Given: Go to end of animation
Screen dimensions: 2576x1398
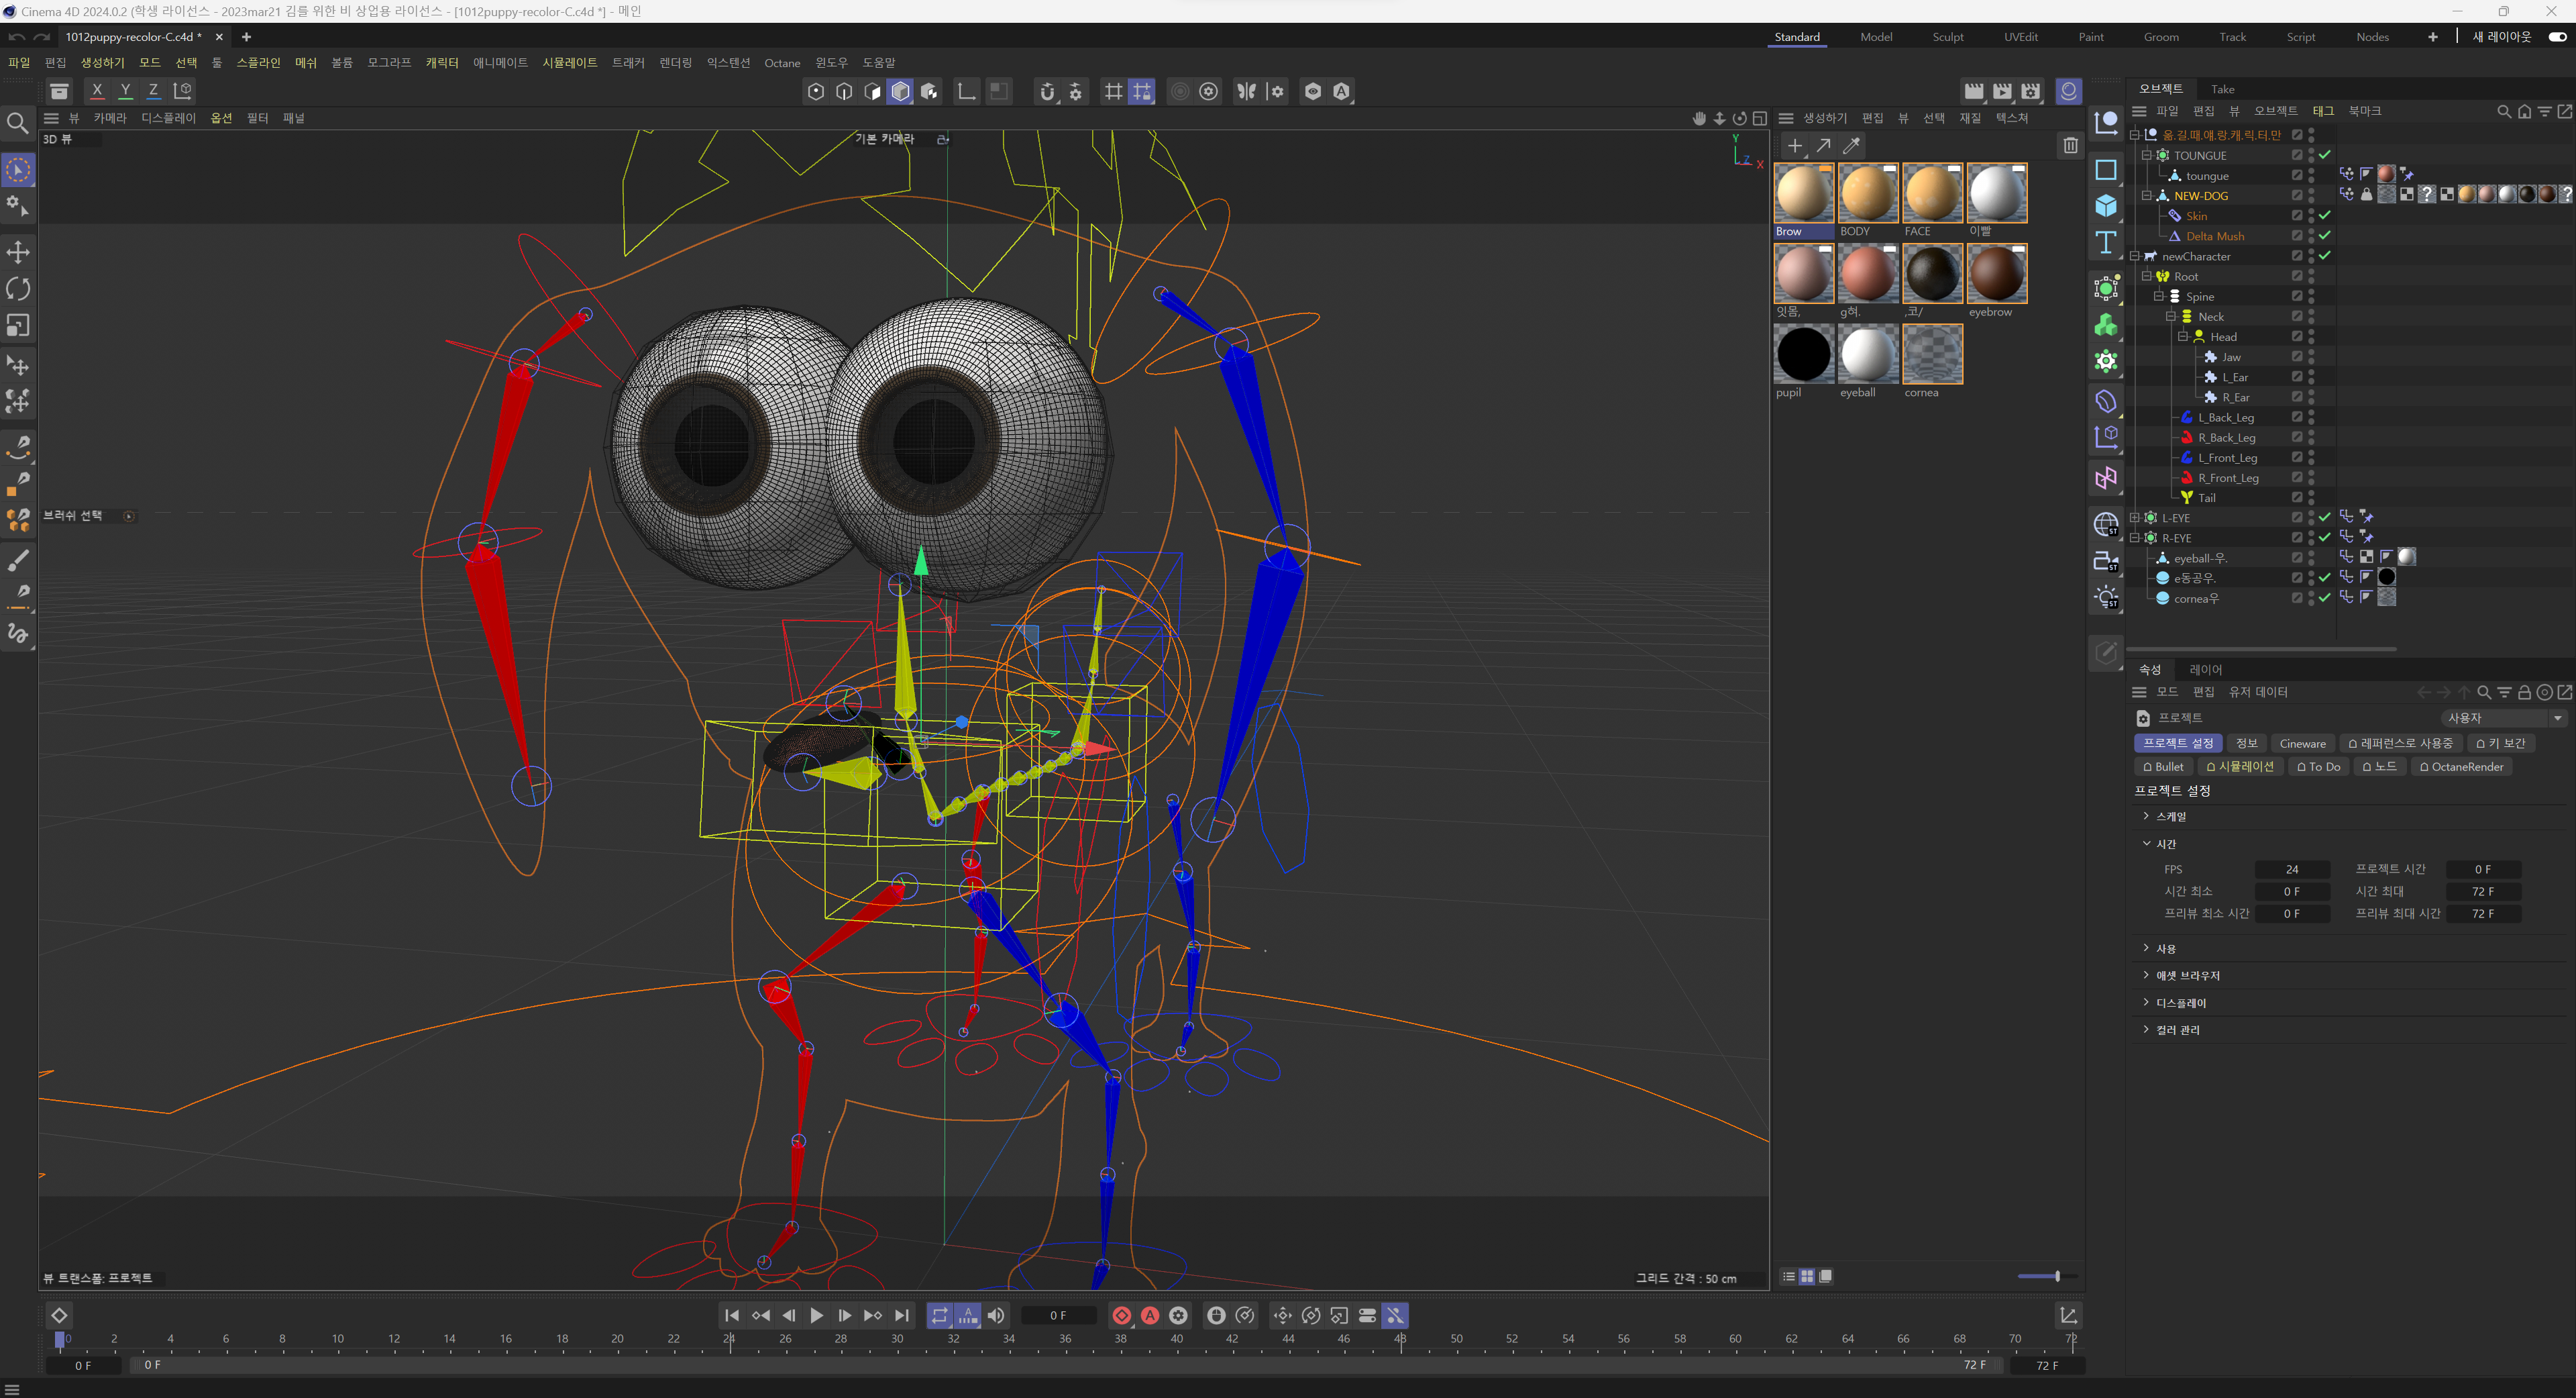Looking at the screenshot, I should (x=901, y=1315).
